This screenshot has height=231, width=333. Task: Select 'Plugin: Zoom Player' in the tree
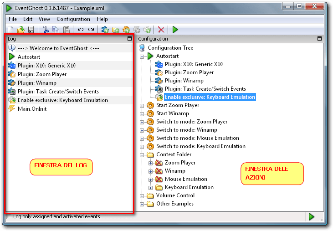point(189,72)
